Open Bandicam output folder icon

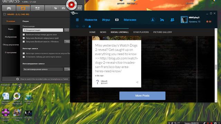click(x=56, y=8)
